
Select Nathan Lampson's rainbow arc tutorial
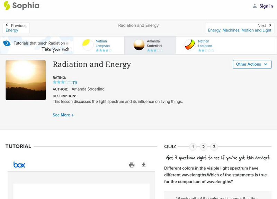201,45
